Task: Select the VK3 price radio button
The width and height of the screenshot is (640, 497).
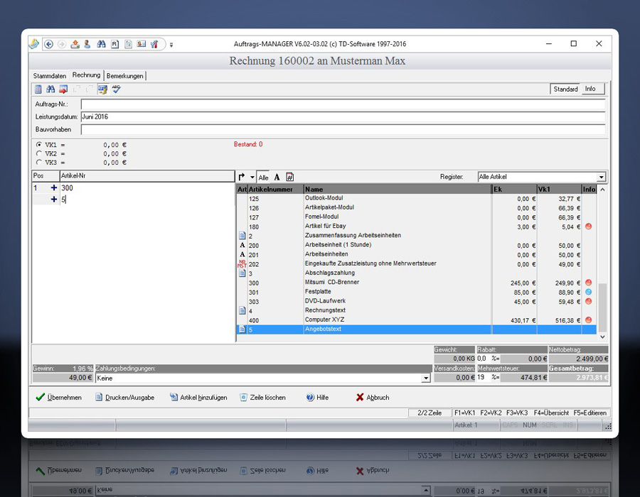Action: coord(39,162)
